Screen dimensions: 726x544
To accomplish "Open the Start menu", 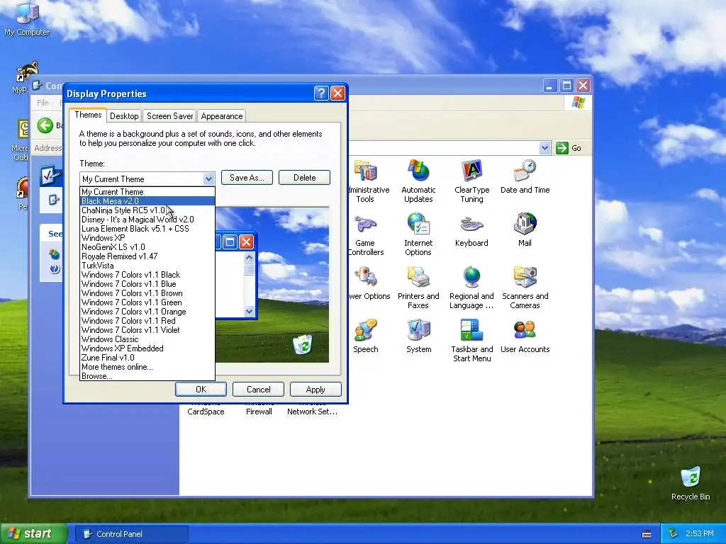I will (33, 534).
